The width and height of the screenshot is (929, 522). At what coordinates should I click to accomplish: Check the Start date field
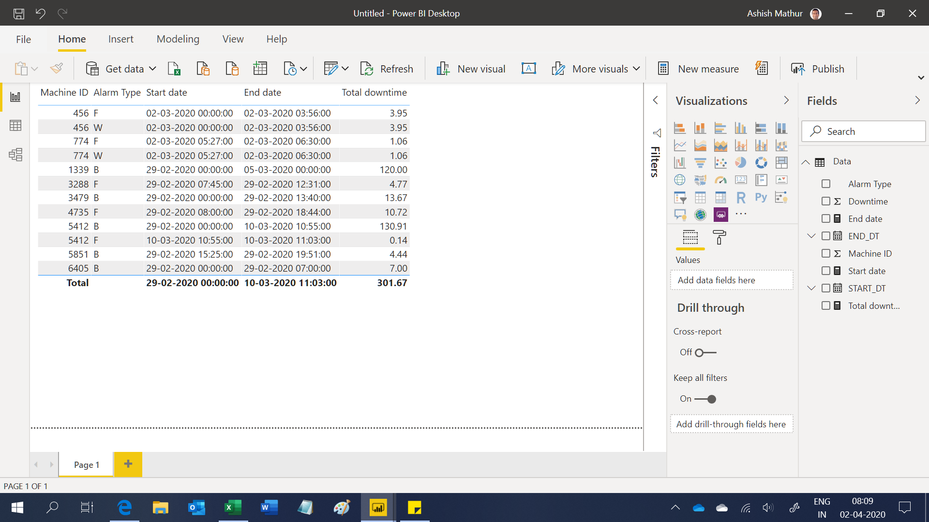click(x=826, y=271)
